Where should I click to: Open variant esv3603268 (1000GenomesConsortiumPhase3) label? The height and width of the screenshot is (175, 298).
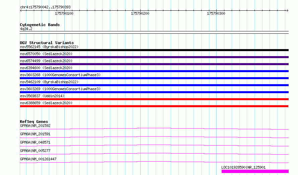[x=60, y=75]
